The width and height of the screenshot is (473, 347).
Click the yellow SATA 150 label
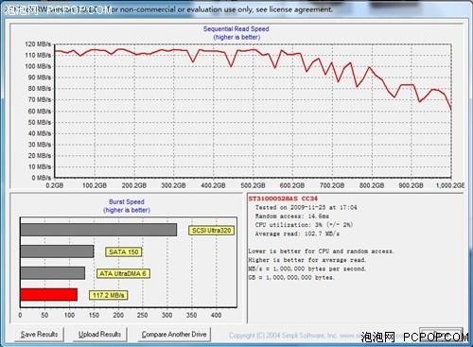coord(123,252)
